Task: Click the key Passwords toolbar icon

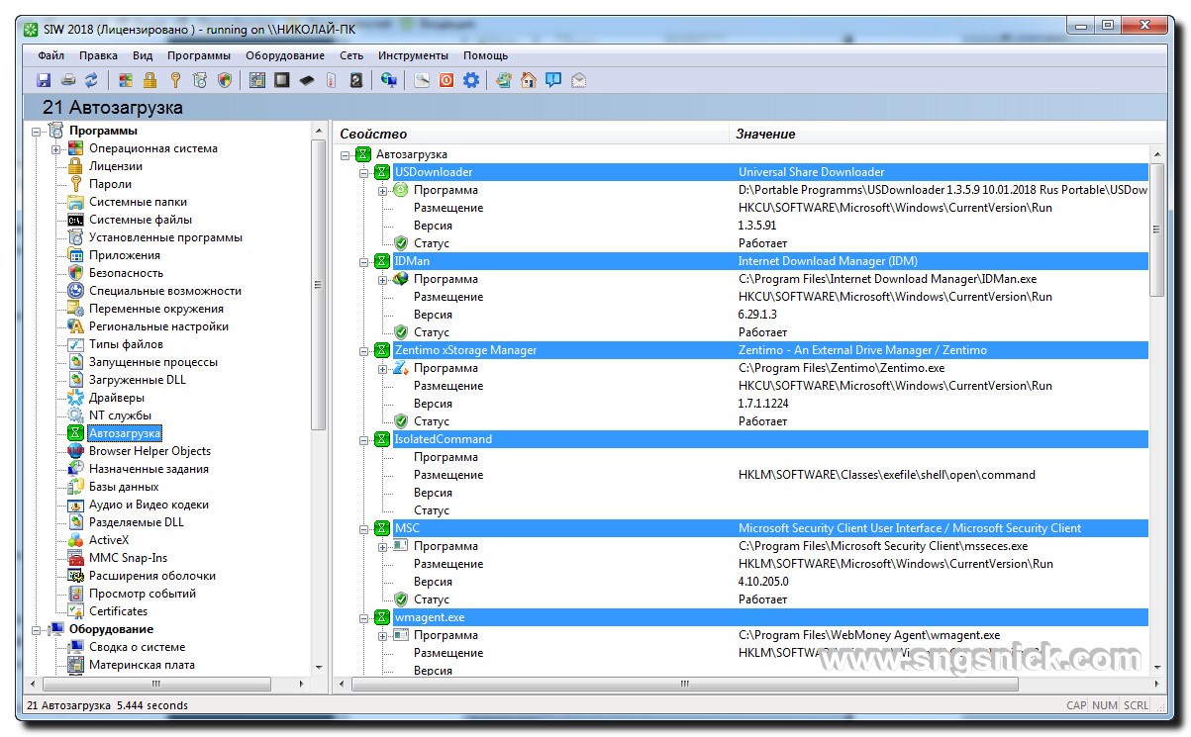Action: point(175,80)
